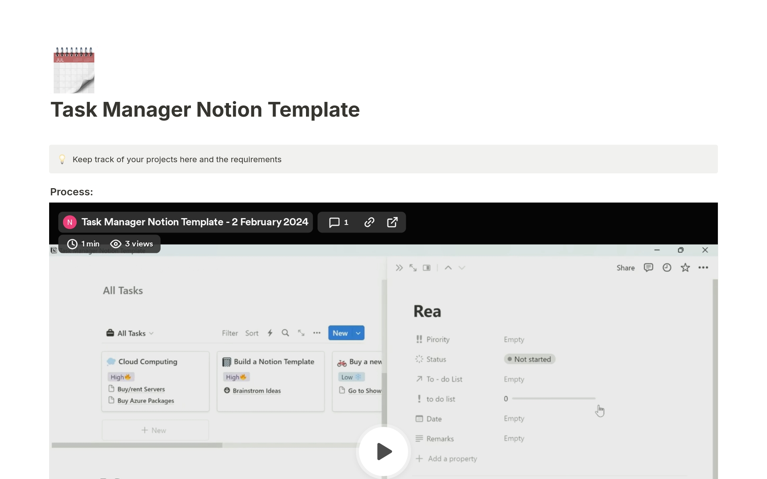Click the star favorite icon

685,268
